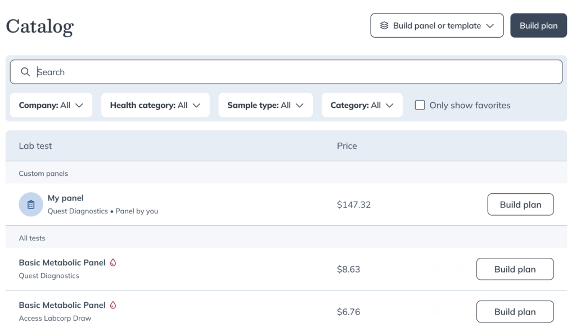
Task: Click the search magnifier icon in the search bar
Action: tap(25, 72)
